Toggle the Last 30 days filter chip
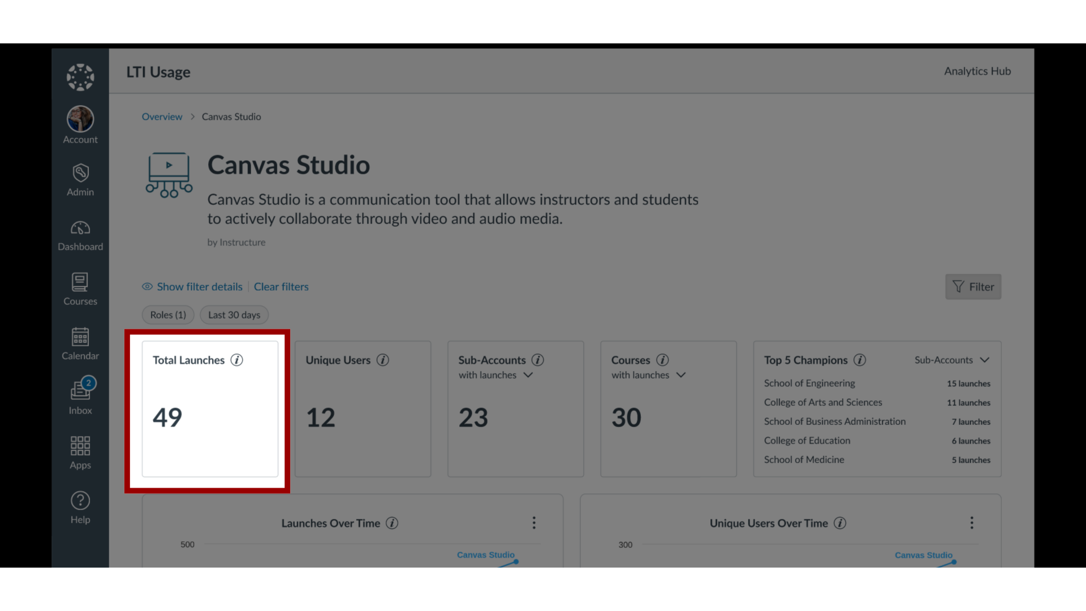Image resolution: width=1086 pixels, height=611 pixels. 234,314
